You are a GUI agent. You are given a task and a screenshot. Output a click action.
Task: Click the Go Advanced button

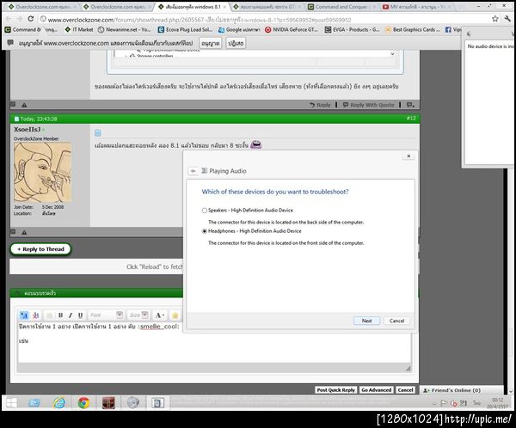pos(376,390)
